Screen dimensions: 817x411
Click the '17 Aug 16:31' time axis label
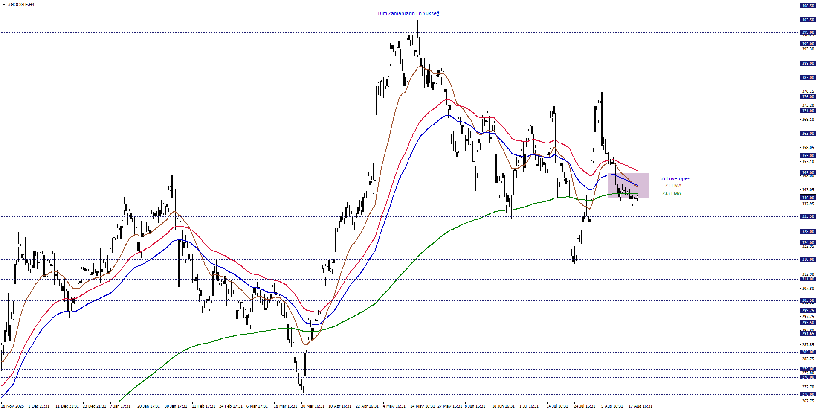click(640, 406)
